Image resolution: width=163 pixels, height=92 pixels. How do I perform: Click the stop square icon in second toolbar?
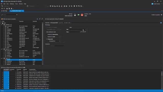[2, 8]
